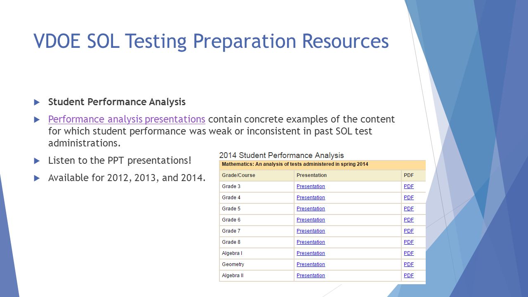This screenshot has width=528, height=297.
Task: Open the Geometry Presentation link
Action: coord(311,264)
